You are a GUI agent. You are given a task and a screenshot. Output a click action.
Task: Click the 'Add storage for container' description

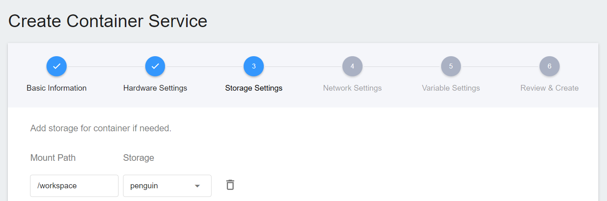coord(101,128)
